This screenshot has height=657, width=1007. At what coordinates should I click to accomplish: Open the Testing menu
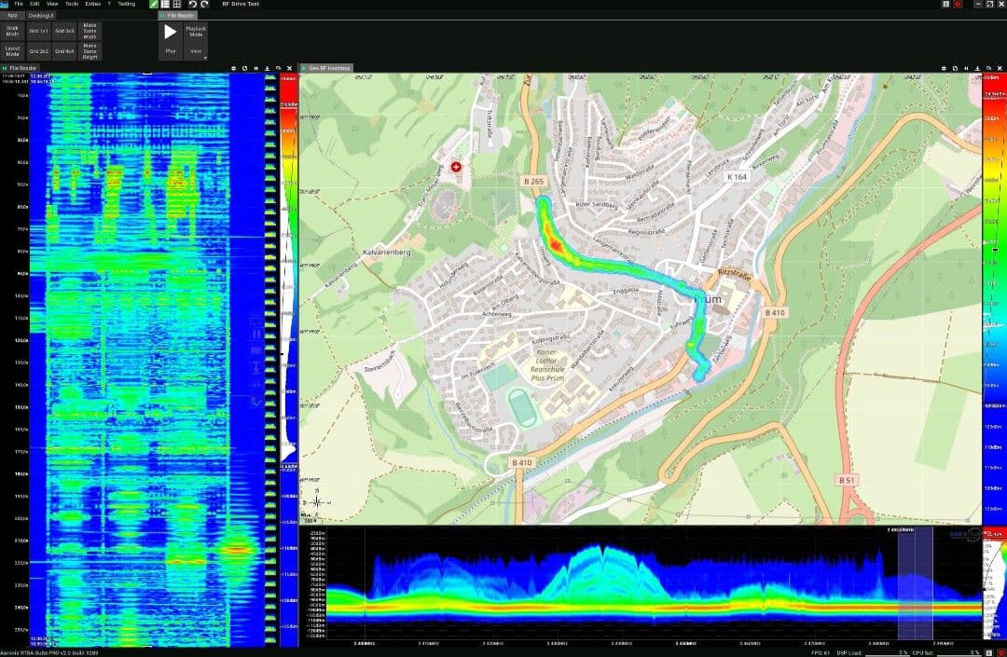click(126, 4)
